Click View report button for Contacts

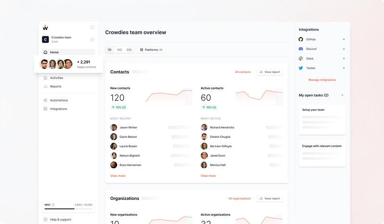(x=270, y=72)
